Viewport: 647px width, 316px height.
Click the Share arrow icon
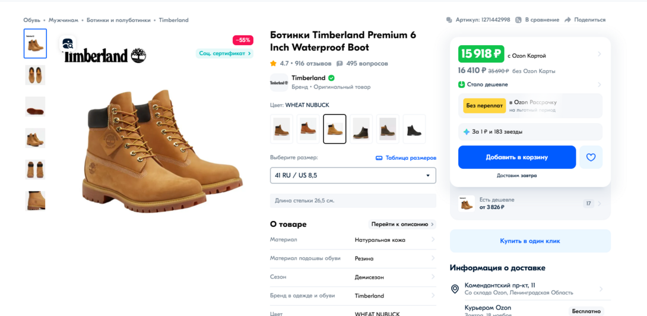coord(567,20)
